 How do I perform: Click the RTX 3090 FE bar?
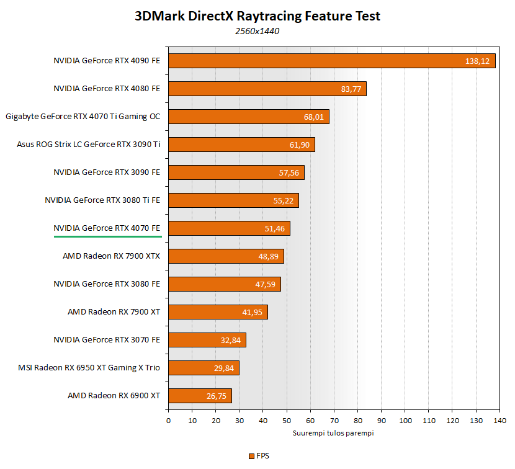pos(236,172)
